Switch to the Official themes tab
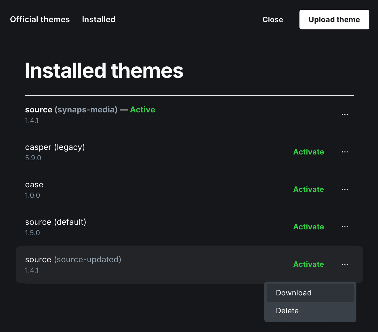This screenshot has height=332, width=378. tap(40, 19)
